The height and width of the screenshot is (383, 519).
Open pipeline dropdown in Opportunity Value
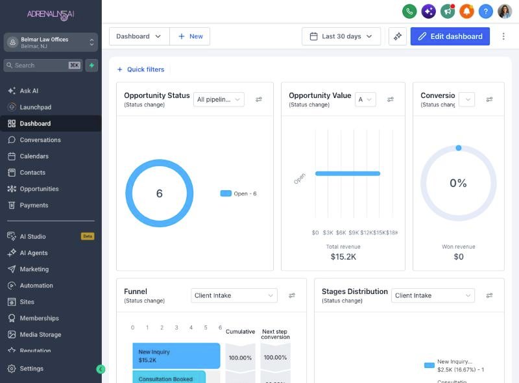point(365,99)
